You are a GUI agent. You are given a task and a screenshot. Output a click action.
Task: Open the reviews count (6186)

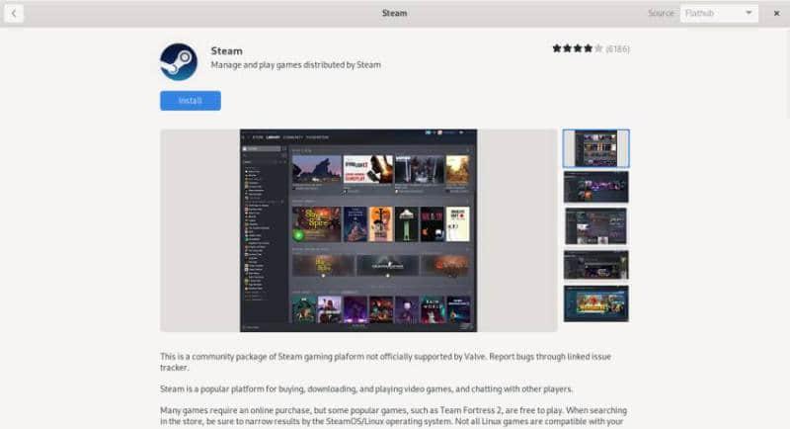pyautogui.click(x=618, y=48)
